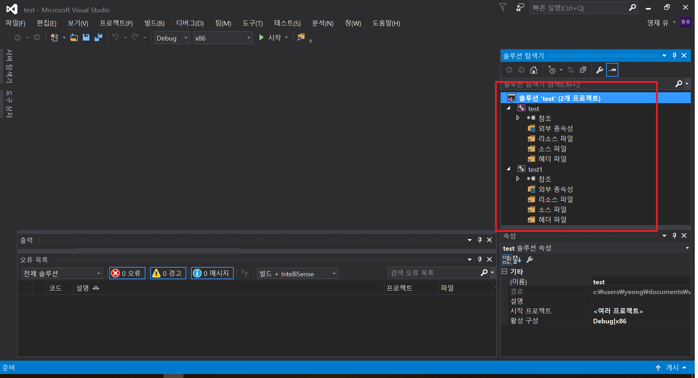Screen dimensions: 698x378
Task: Pin the Output panel
Action: 480,240
